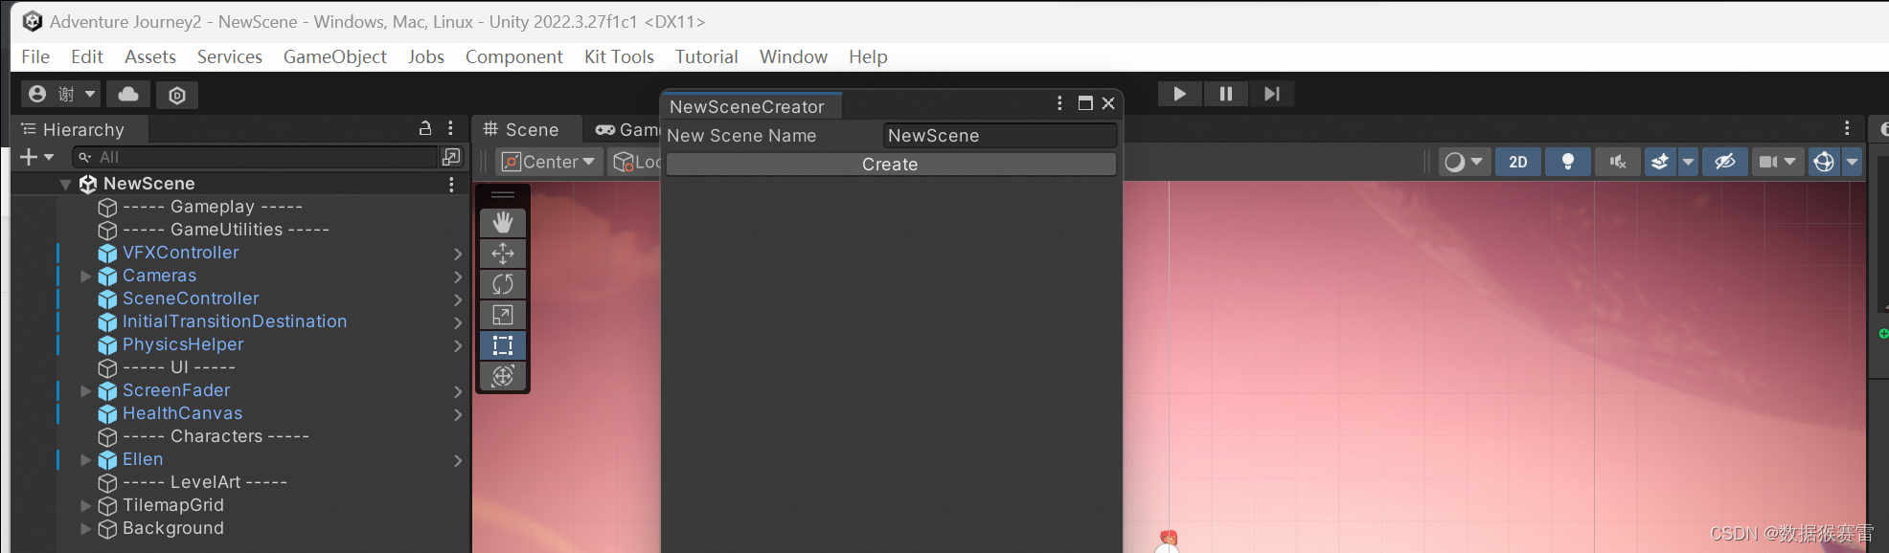Expand the TilemapGrid object
The width and height of the screenshot is (1889, 553).
coord(85,506)
